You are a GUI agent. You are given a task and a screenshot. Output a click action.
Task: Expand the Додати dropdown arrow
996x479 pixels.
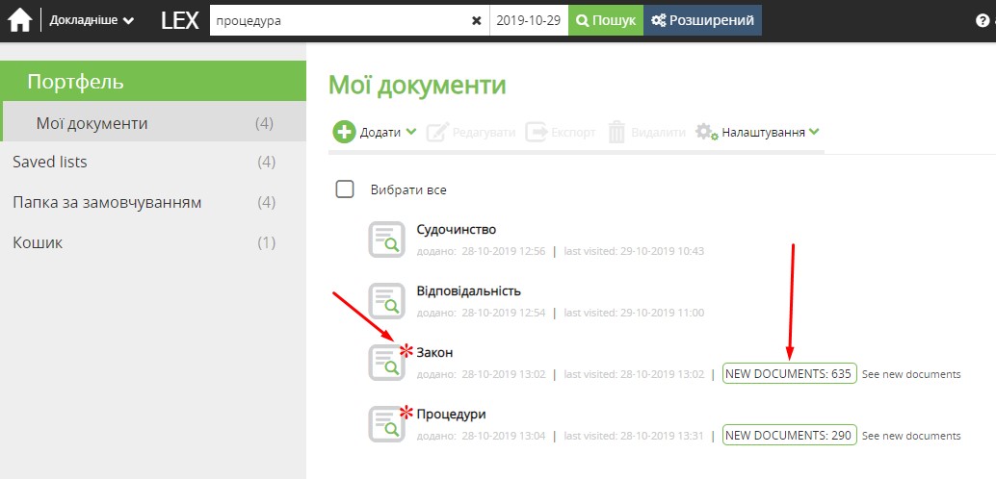[x=411, y=132]
